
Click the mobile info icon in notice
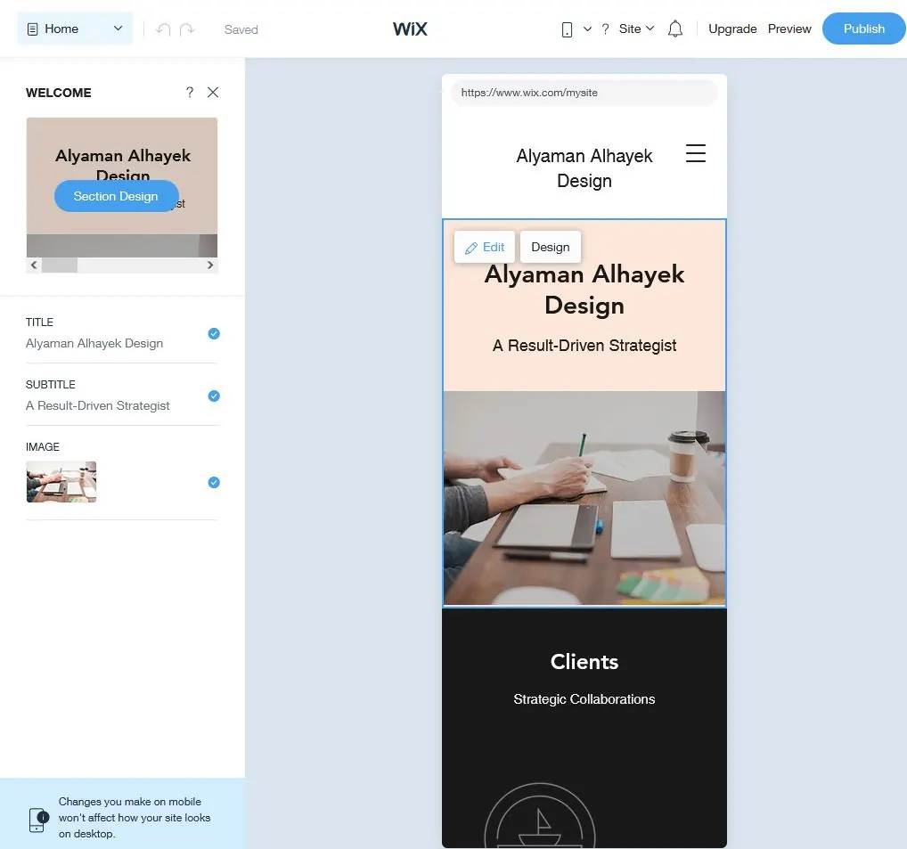[38, 820]
